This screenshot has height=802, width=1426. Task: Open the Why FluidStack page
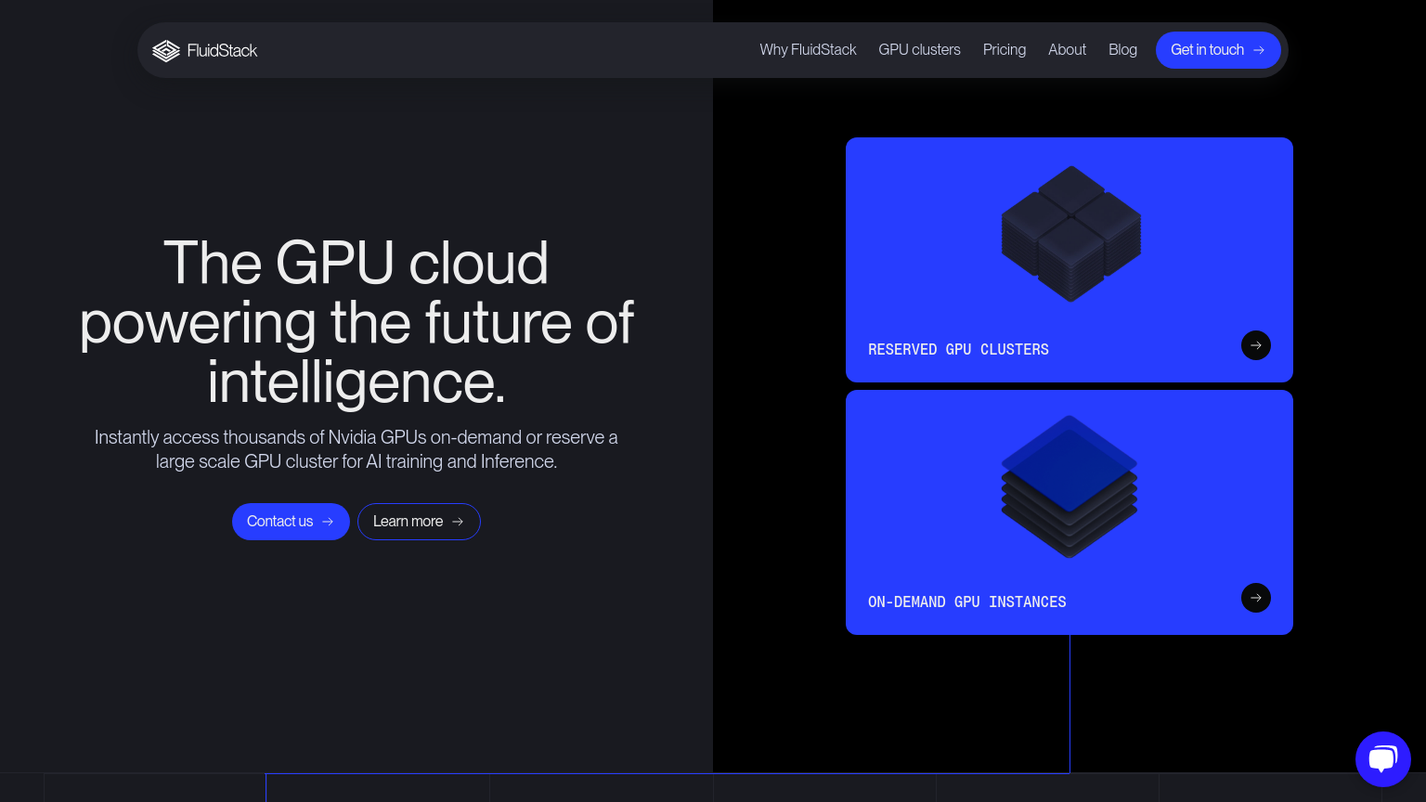pos(808,50)
